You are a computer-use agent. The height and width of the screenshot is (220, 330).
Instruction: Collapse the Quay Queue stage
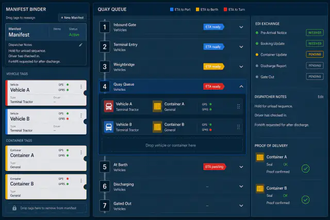tap(241, 87)
